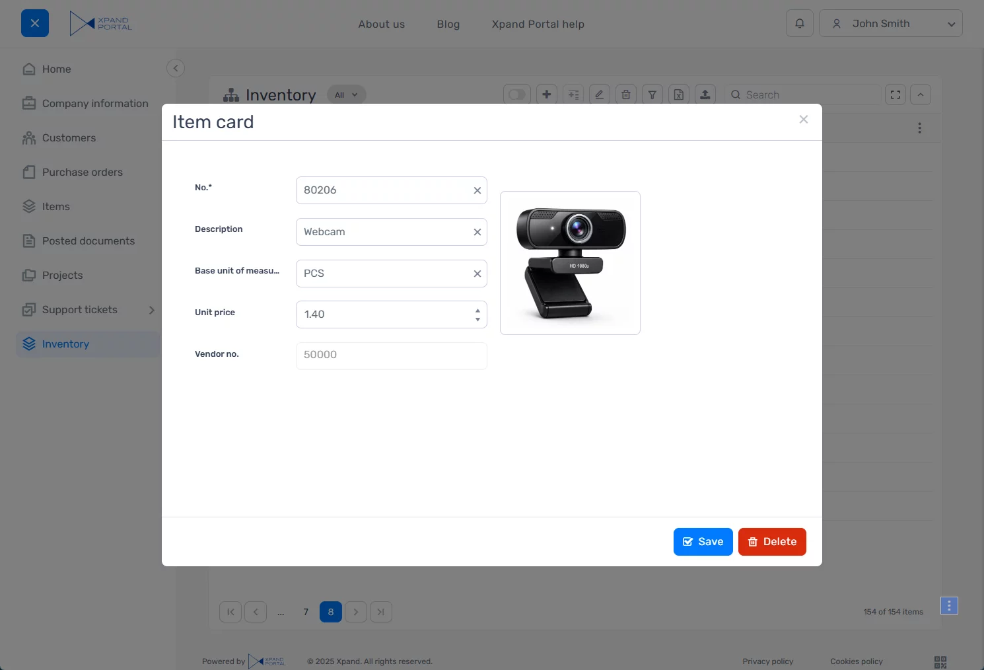Click the blue menu close button
984x670 pixels.
(x=35, y=24)
